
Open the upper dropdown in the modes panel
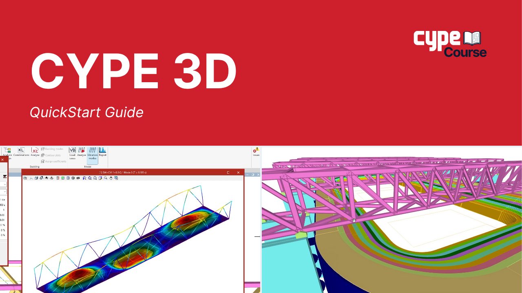4,184
